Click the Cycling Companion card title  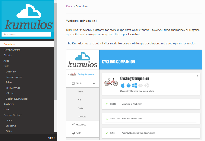pyautogui.click(x=135, y=78)
